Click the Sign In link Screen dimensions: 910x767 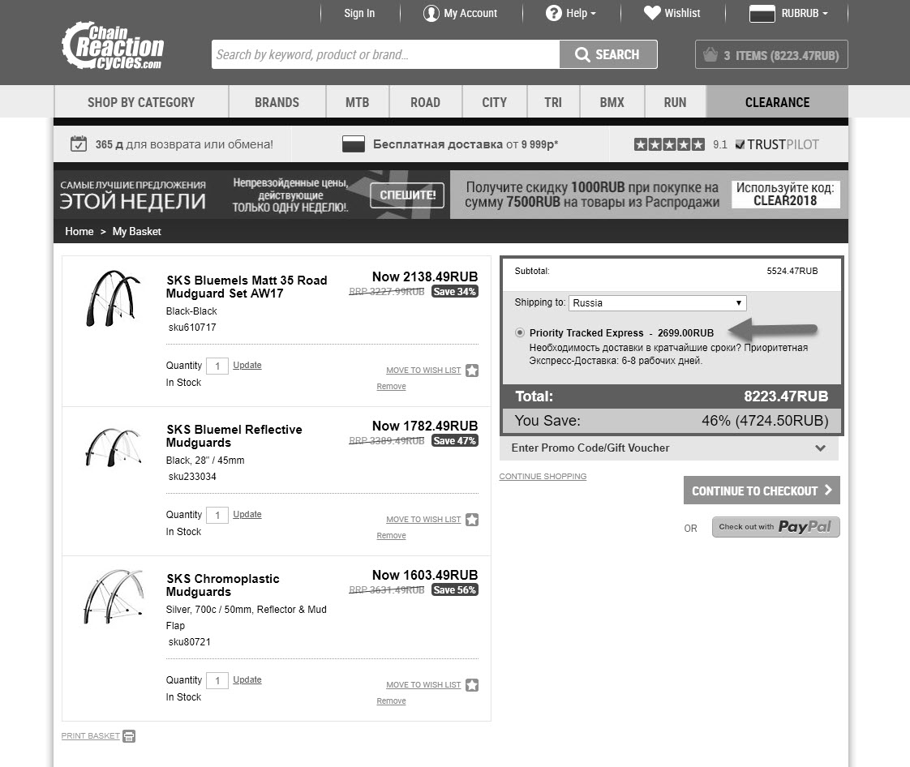[359, 13]
